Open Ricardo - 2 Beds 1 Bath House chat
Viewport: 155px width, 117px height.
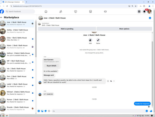click(x=17, y=108)
